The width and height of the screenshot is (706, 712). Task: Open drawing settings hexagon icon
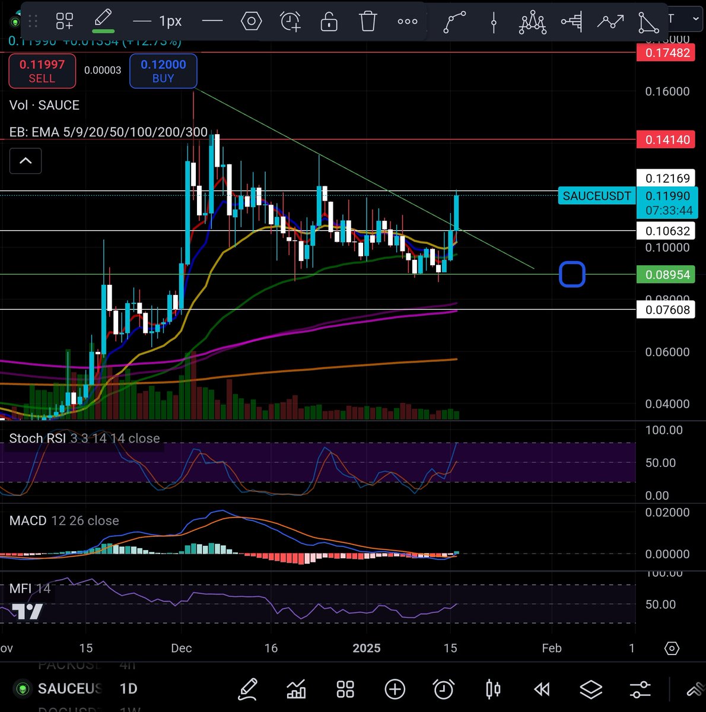251,21
